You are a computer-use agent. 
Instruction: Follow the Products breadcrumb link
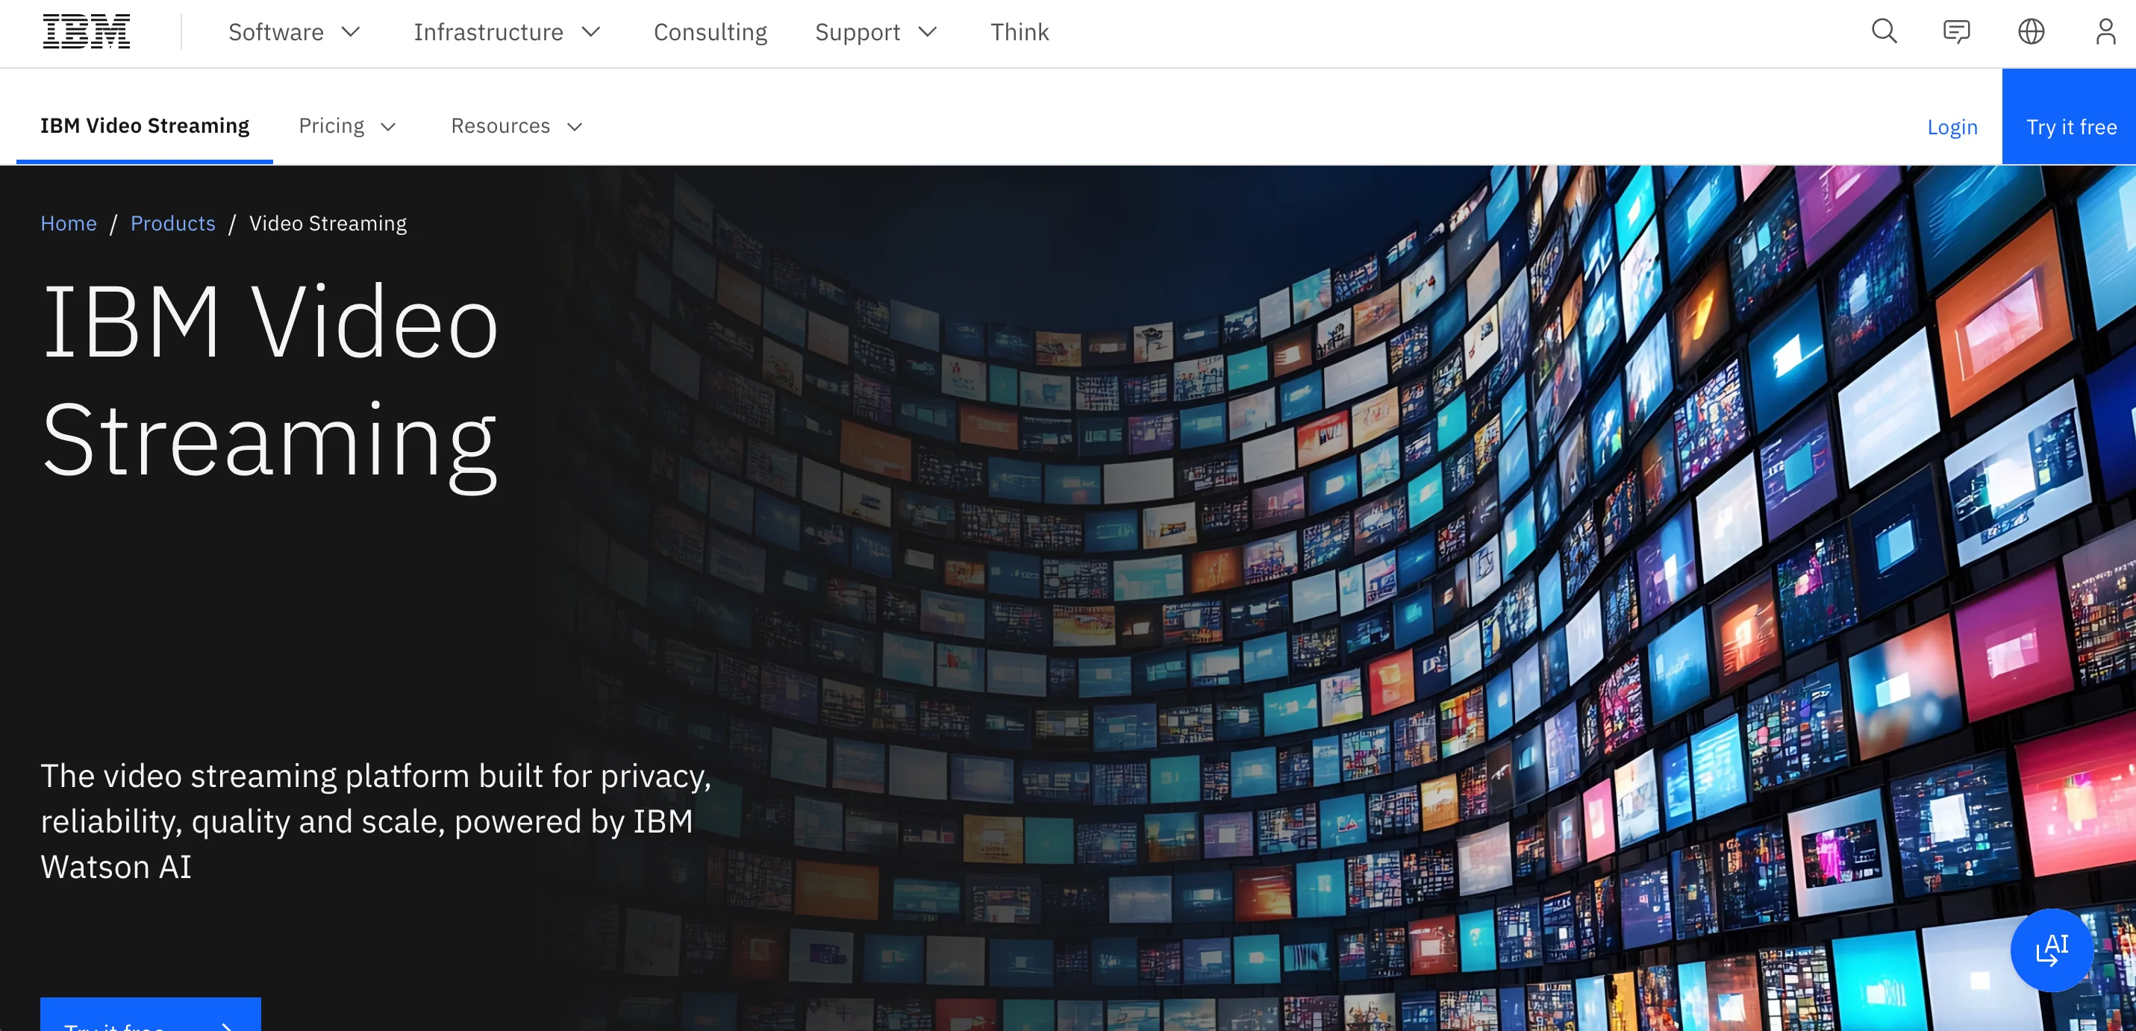pos(172,223)
